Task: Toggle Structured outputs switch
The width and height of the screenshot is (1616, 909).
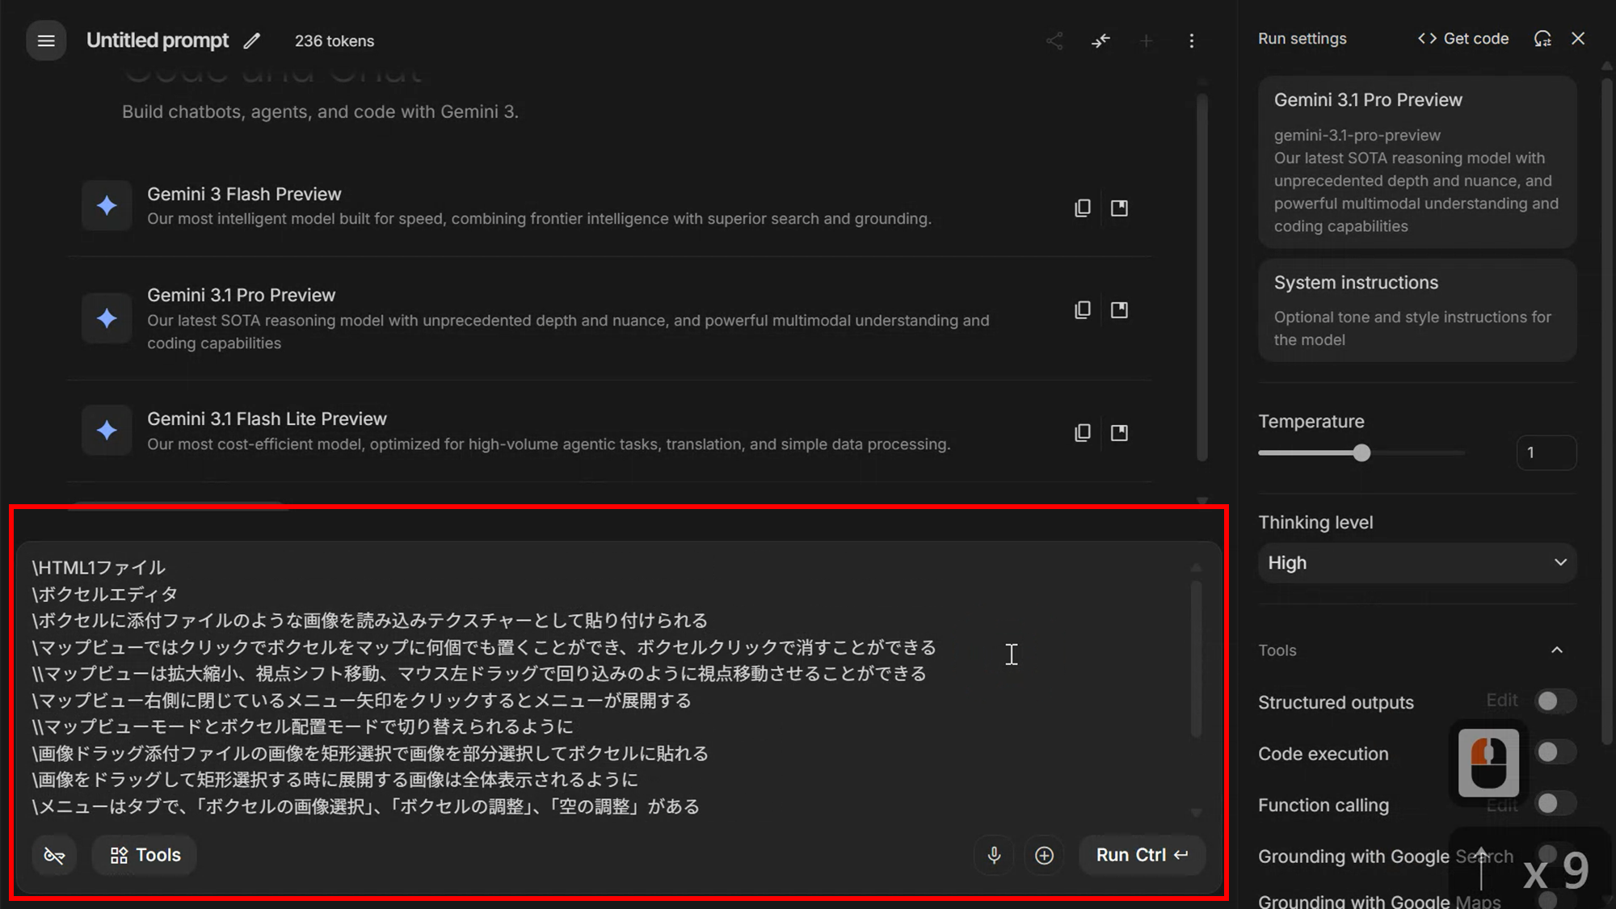Action: tap(1555, 701)
